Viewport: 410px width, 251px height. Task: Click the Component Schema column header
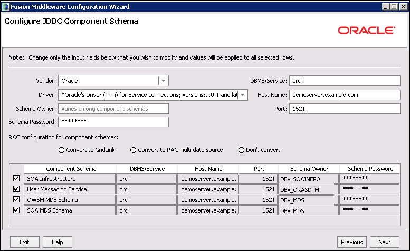(x=70, y=169)
